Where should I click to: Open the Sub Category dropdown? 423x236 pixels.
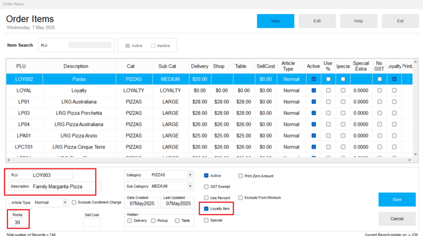pos(190,186)
